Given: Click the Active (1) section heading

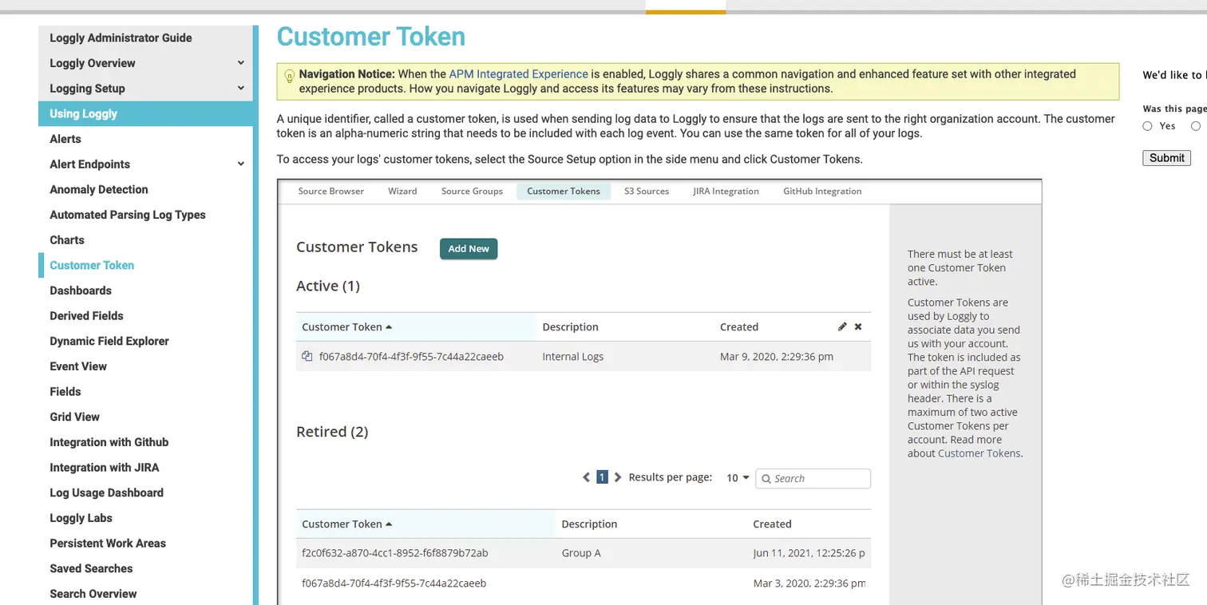Looking at the screenshot, I should click(x=328, y=286).
